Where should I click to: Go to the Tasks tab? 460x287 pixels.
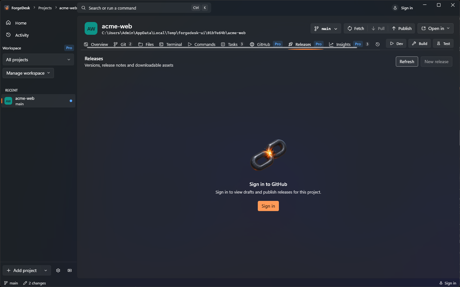click(x=232, y=44)
